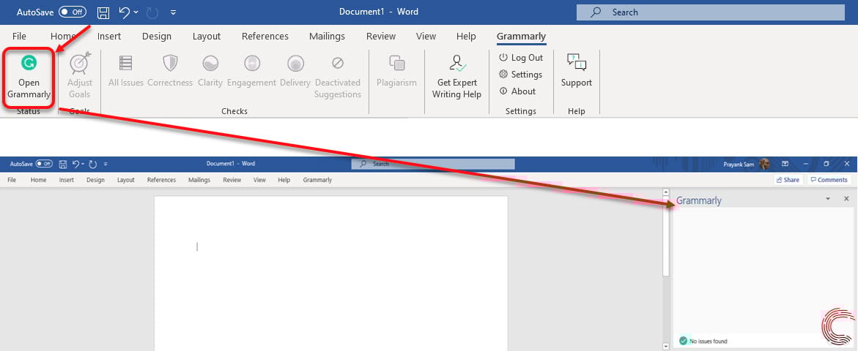Screen dimensions: 858x351
Task: Open Review tab in lower Word window
Action: pyautogui.click(x=232, y=180)
